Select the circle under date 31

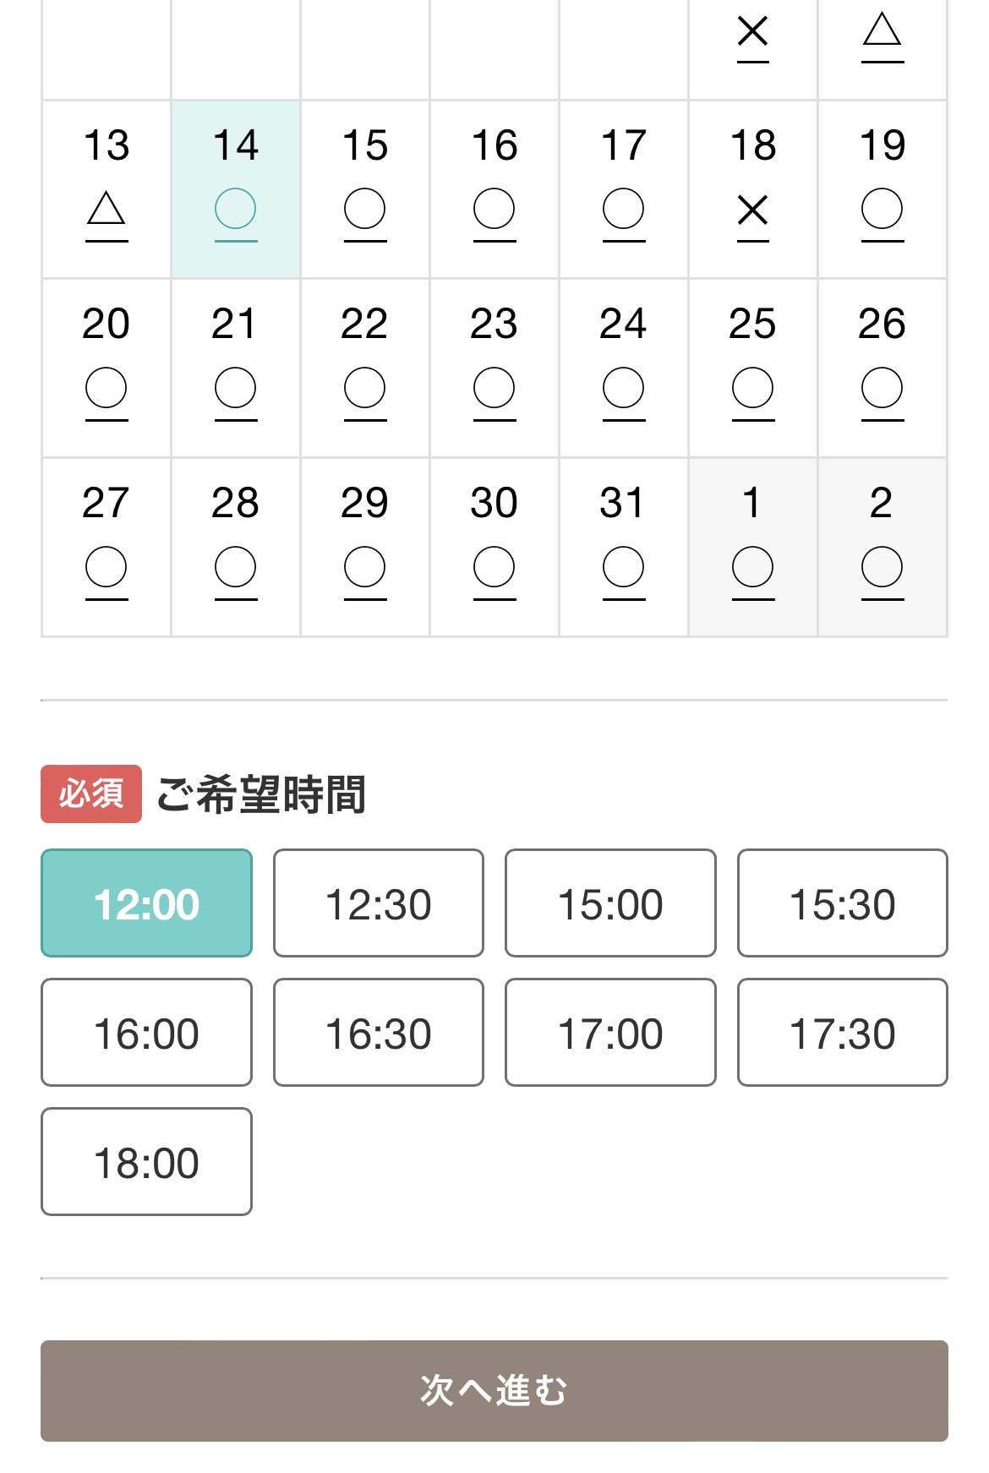coord(624,567)
